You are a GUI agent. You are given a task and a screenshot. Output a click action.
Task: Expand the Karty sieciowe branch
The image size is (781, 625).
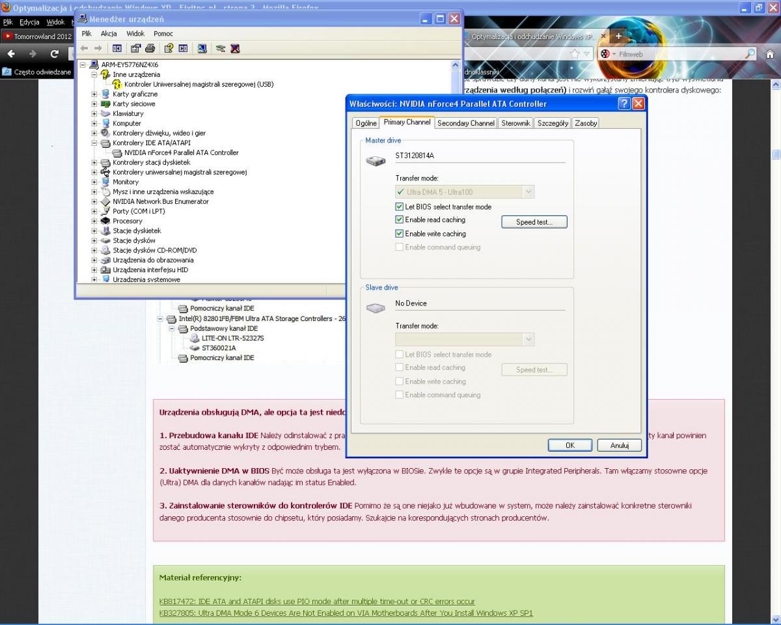(x=94, y=104)
